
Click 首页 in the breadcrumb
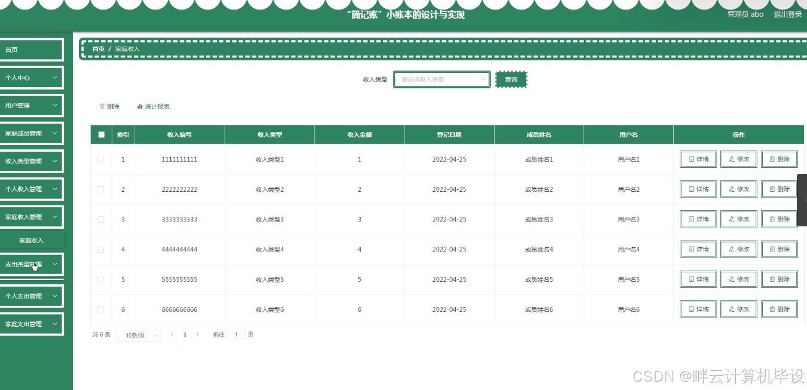[x=98, y=49]
